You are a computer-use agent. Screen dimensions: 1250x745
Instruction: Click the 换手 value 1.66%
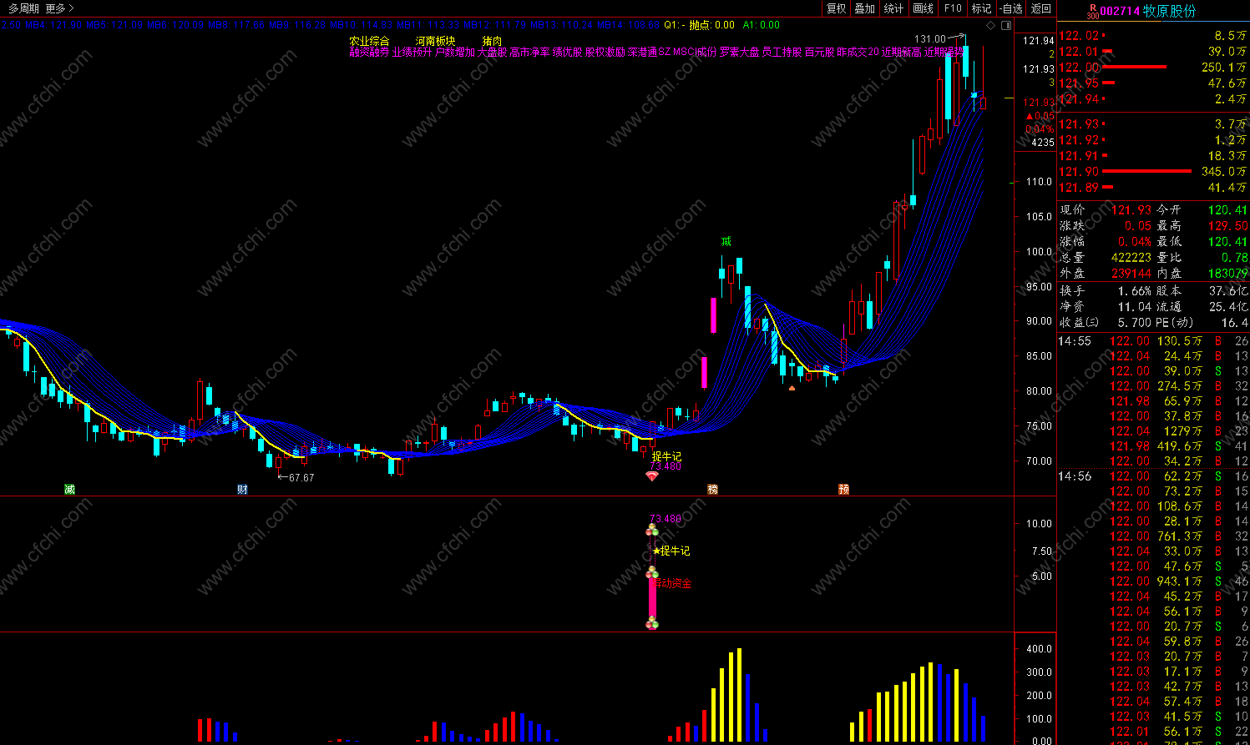pyautogui.click(x=1134, y=291)
